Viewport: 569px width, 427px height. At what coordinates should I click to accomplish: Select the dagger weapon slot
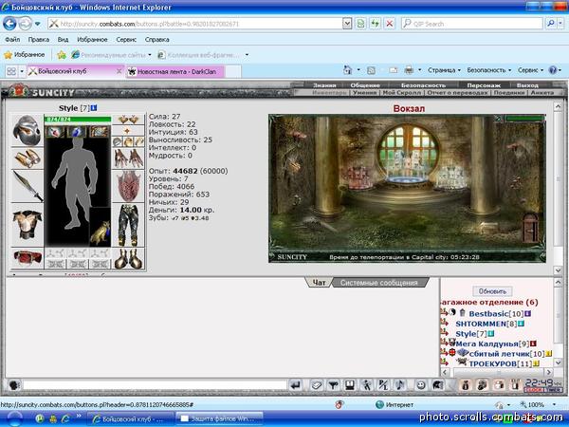[x=28, y=186]
